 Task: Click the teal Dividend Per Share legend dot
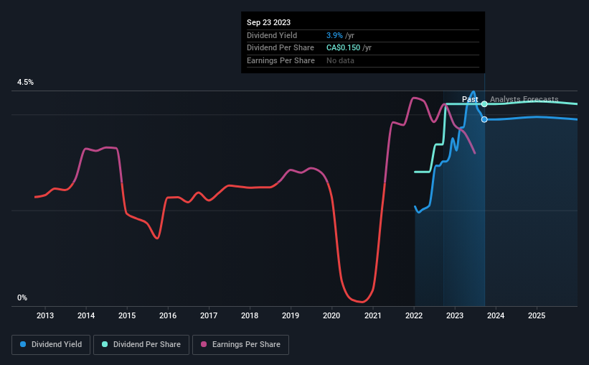pos(105,344)
